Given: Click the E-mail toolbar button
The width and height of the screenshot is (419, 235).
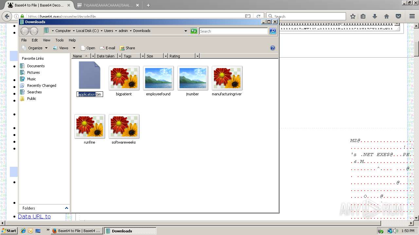Looking at the screenshot, I should pos(107,48).
